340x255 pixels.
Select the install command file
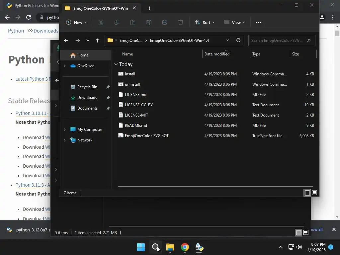pos(215,74)
